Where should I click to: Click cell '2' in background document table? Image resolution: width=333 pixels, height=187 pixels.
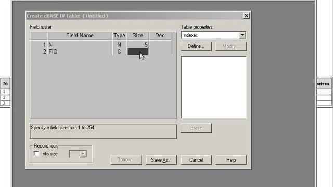point(5,98)
